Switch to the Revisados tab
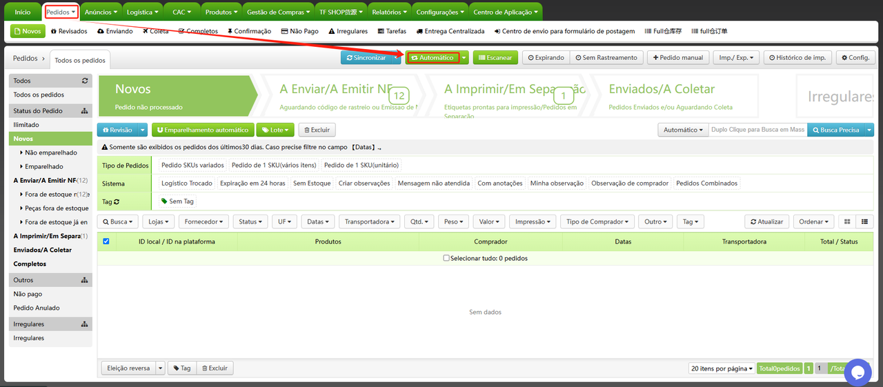The width and height of the screenshot is (883, 387). pos(69,31)
